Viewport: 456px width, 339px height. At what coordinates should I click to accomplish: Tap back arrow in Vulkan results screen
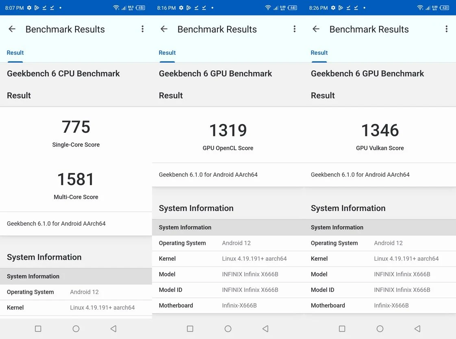coord(316,29)
